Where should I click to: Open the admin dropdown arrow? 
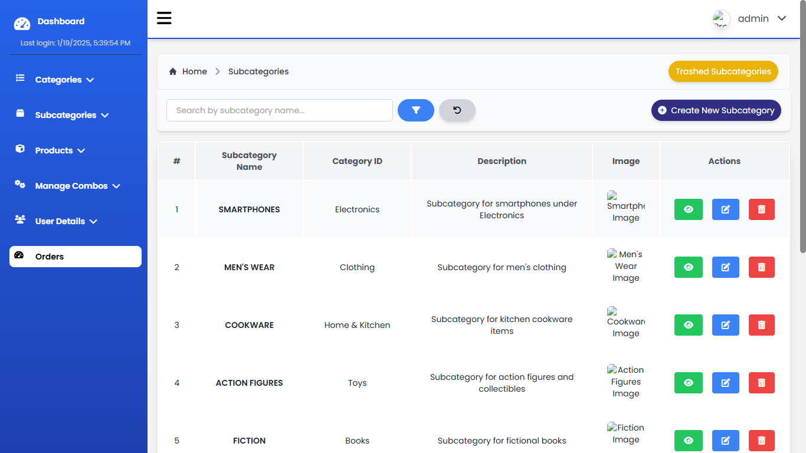point(782,18)
